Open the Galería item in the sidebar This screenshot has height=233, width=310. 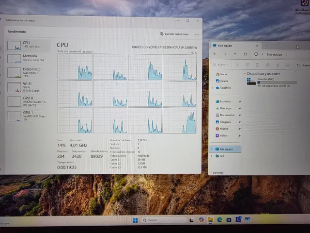[223, 81]
